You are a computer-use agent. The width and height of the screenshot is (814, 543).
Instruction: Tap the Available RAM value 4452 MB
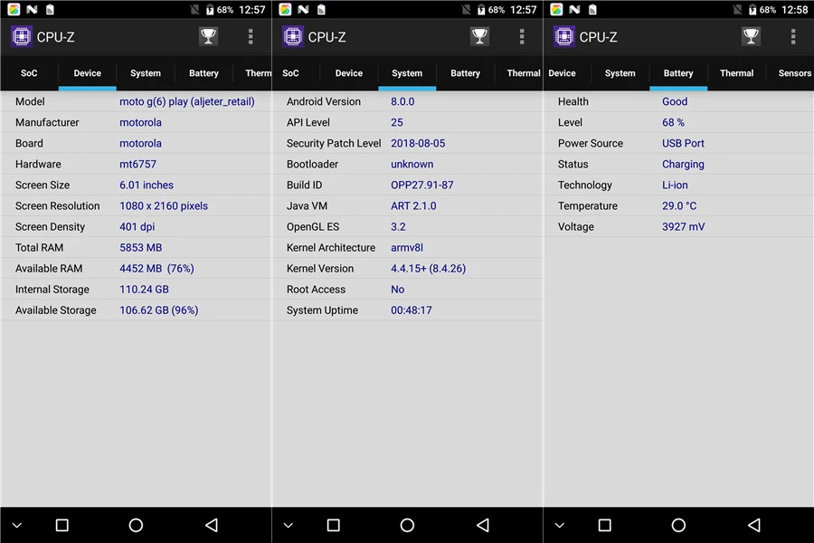point(156,269)
